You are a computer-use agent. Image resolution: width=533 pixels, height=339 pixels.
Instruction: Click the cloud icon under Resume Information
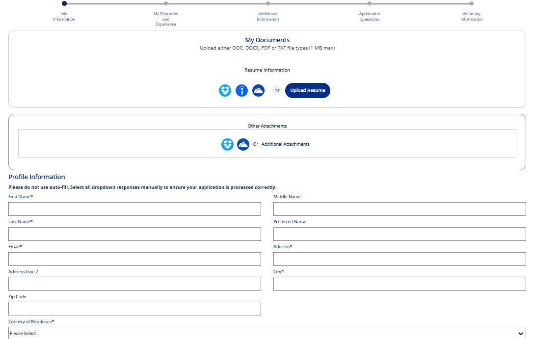coord(258,90)
